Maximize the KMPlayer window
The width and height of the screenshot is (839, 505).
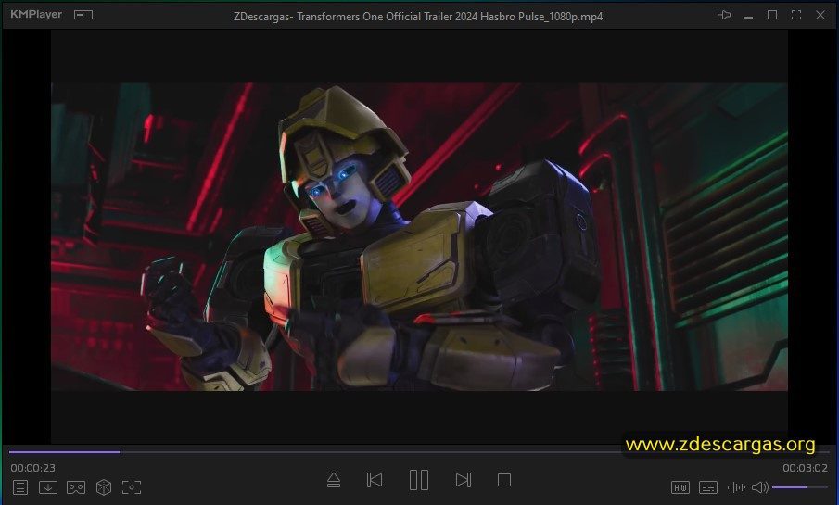click(x=772, y=15)
